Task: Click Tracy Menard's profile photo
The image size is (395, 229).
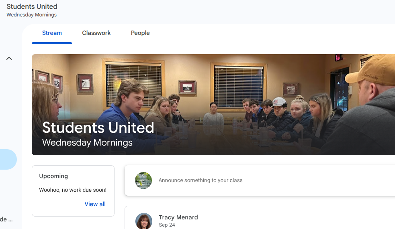Action: [x=144, y=221]
